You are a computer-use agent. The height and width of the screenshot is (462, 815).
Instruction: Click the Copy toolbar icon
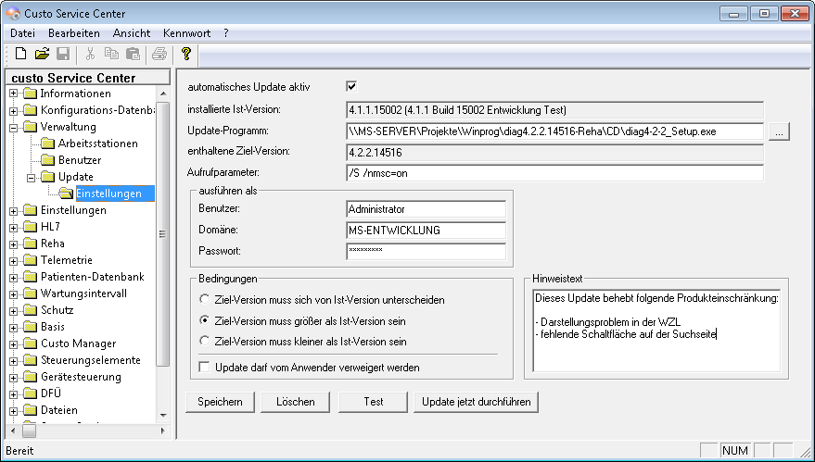[111, 54]
